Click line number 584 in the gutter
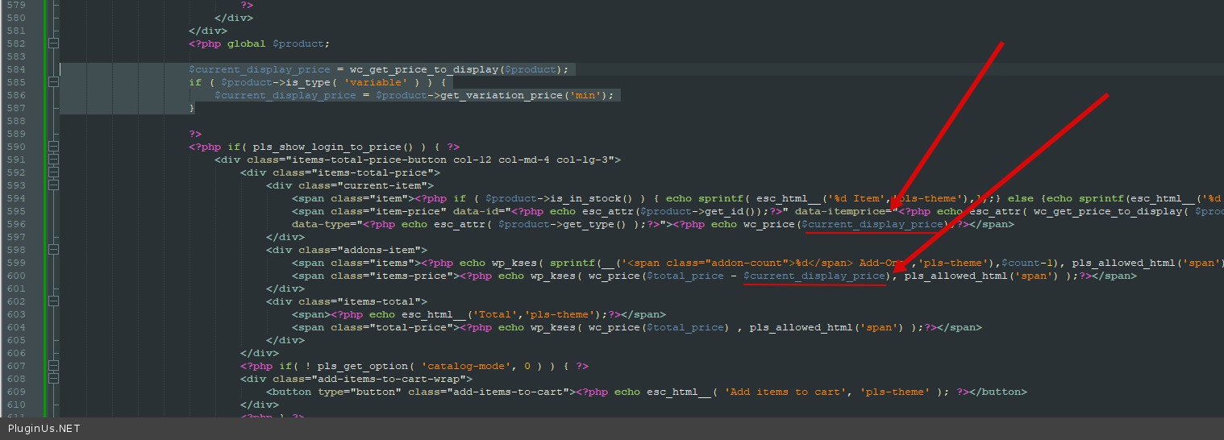1224x440 pixels. pos(15,69)
